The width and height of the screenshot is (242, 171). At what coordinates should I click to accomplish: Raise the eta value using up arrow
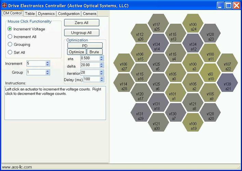click(101, 57)
